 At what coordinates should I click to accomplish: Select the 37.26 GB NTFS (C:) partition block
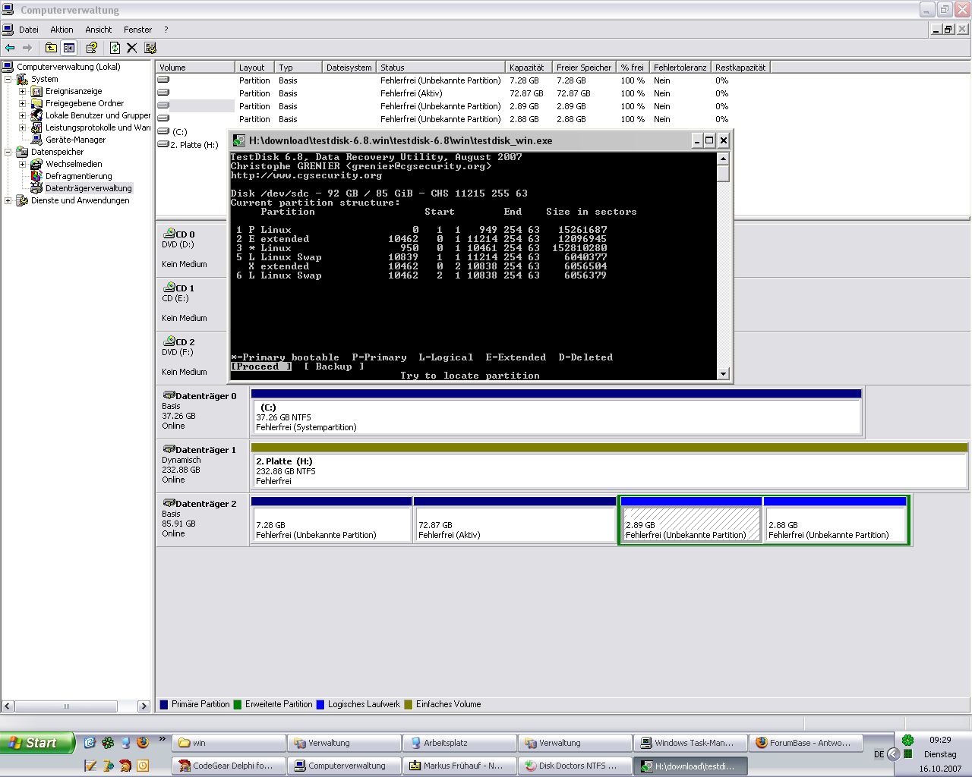(x=557, y=413)
